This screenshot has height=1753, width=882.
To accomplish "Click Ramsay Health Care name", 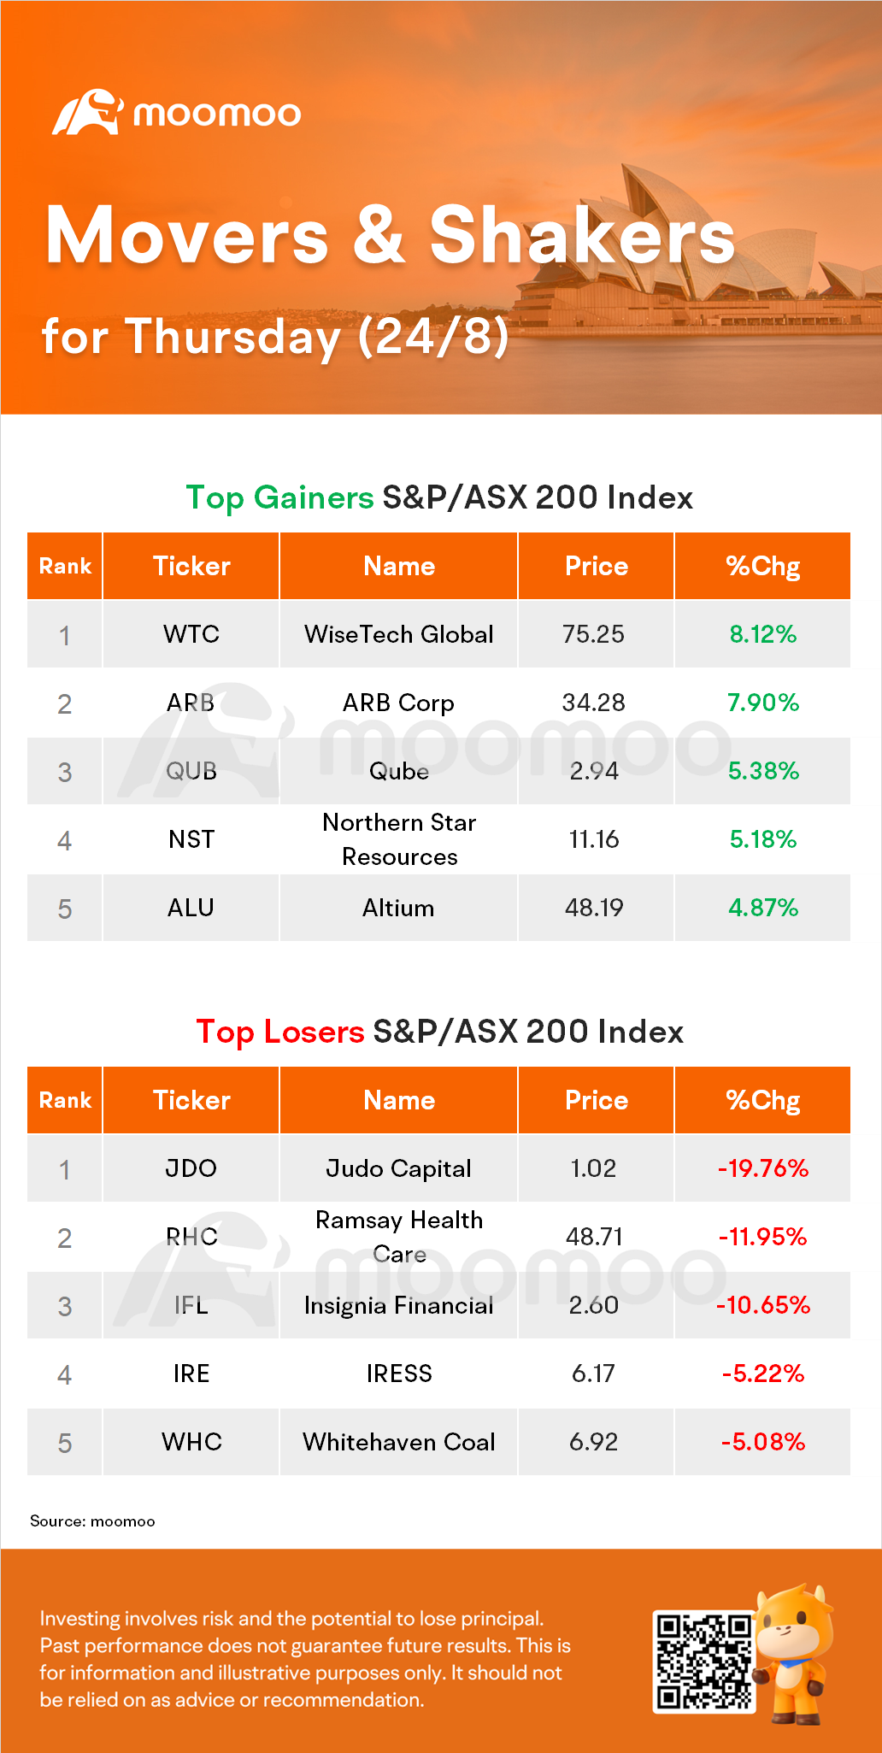I will pos(399,1237).
